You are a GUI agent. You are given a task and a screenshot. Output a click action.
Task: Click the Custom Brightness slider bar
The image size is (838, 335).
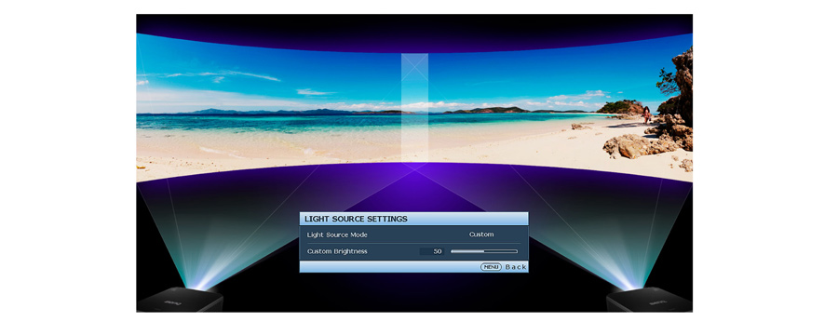(x=484, y=251)
